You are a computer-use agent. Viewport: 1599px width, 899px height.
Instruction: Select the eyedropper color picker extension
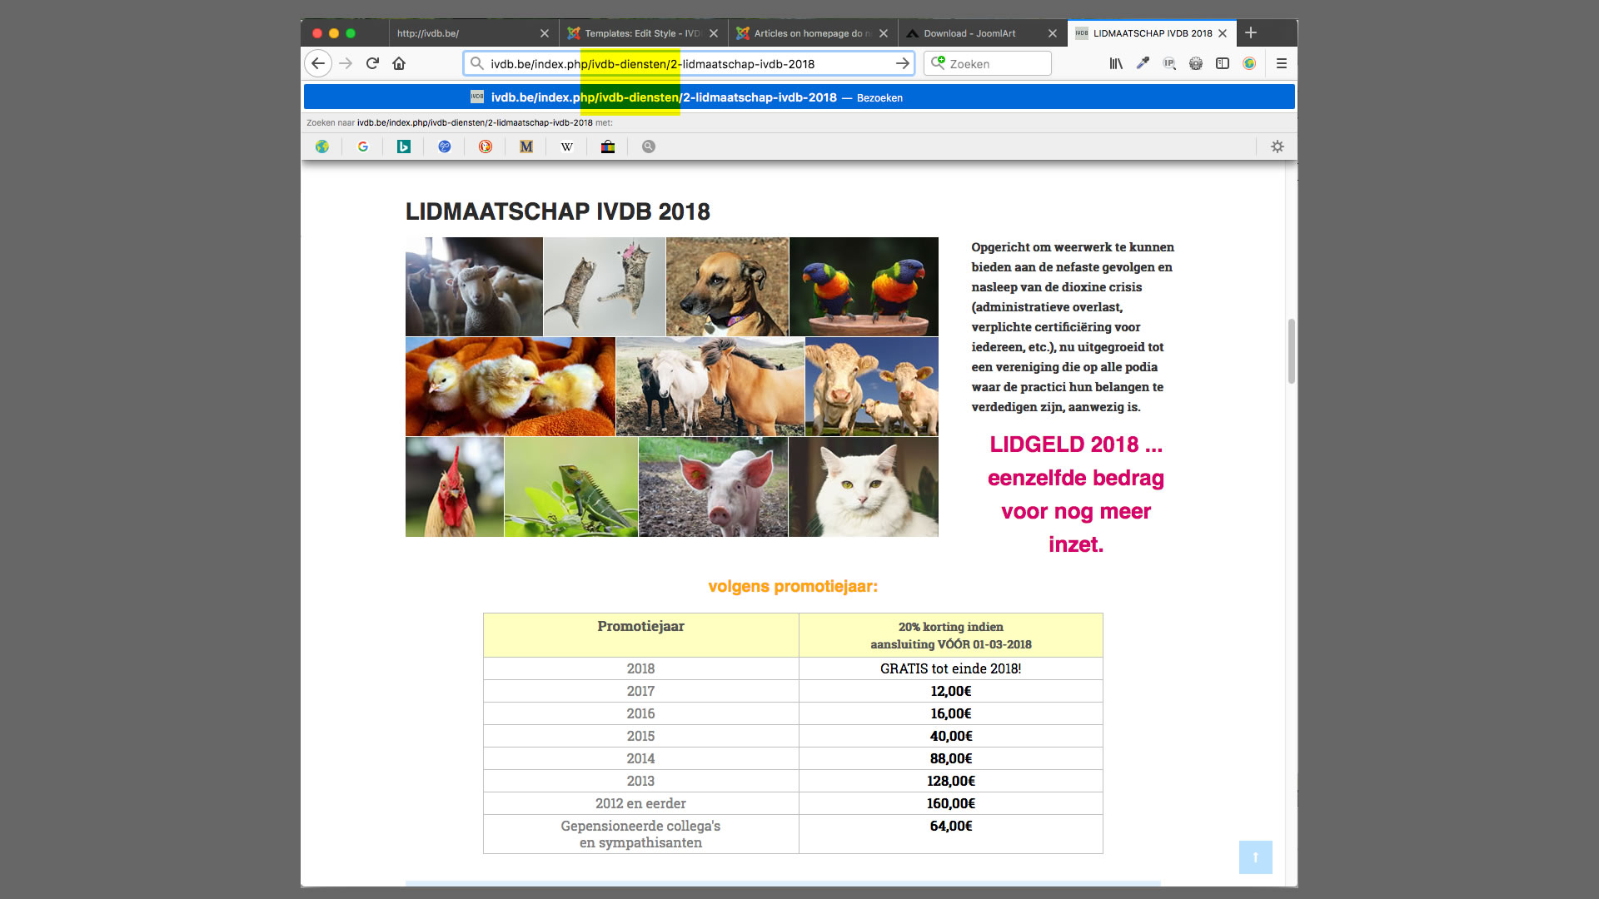pos(1143,63)
